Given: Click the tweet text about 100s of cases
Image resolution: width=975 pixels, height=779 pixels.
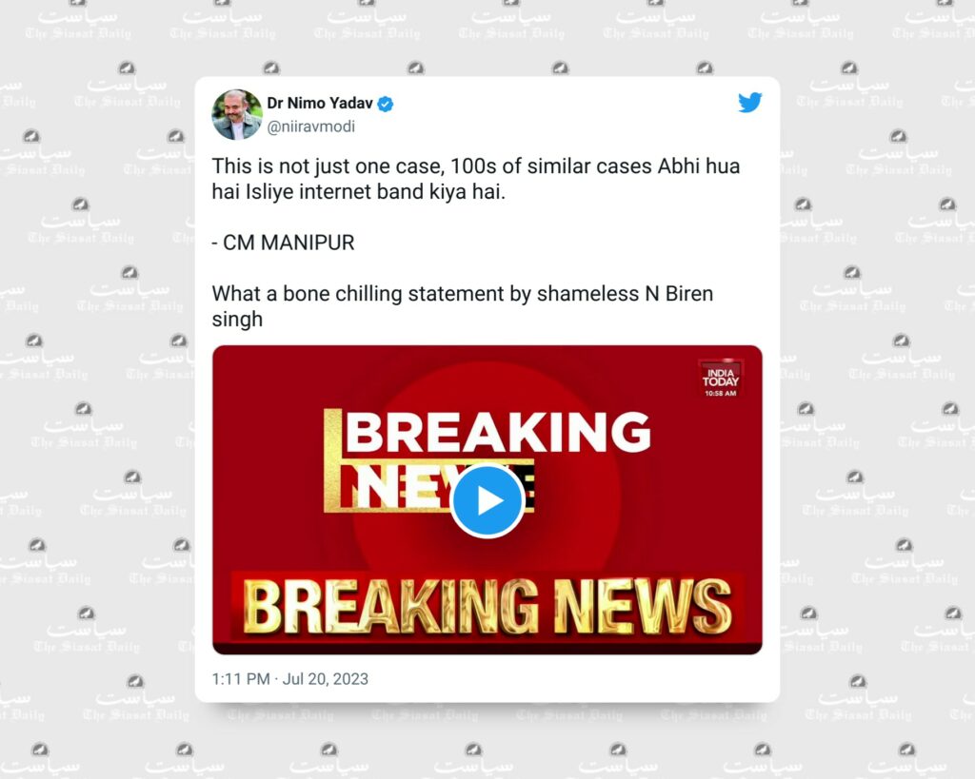Looking at the screenshot, I should (x=476, y=179).
